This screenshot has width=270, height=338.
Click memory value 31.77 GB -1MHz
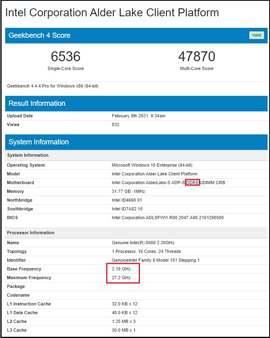click(x=128, y=191)
